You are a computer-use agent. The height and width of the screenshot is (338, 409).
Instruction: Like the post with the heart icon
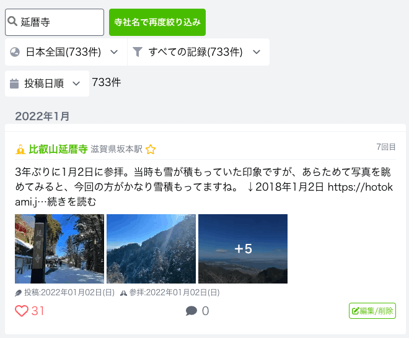(x=22, y=311)
